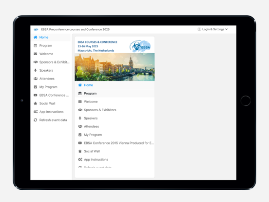
Task: Click the Home house icon in left sidebar
Action: [x=36, y=37]
